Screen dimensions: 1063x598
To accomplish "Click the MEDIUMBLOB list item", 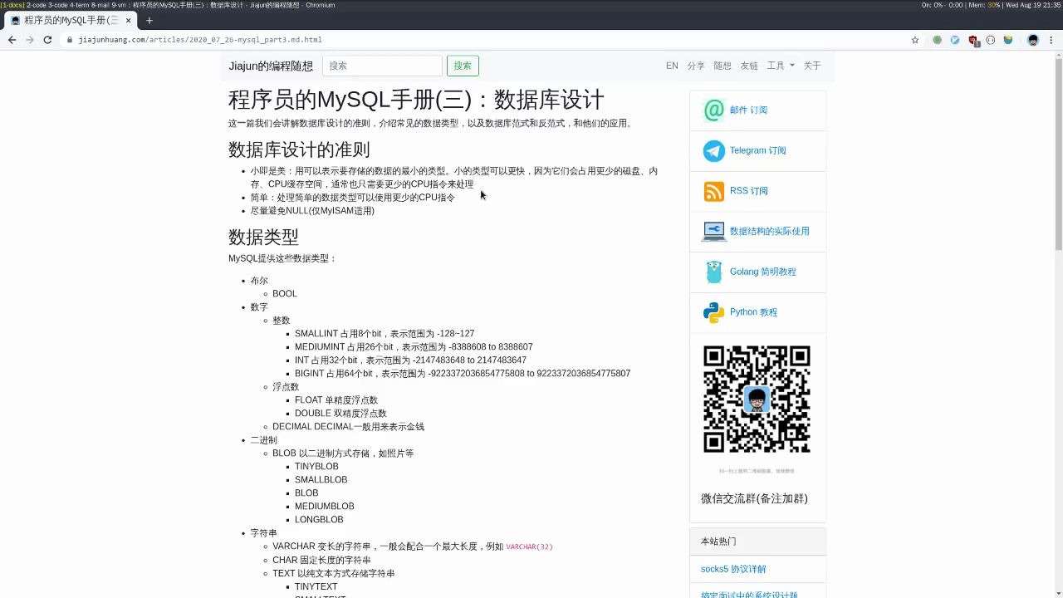I will [x=325, y=506].
